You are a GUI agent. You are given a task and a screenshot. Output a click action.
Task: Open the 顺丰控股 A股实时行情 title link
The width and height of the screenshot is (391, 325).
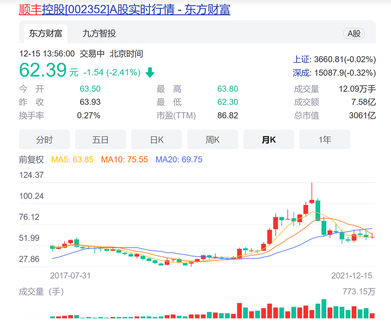pyautogui.click(x=124, y=10)
